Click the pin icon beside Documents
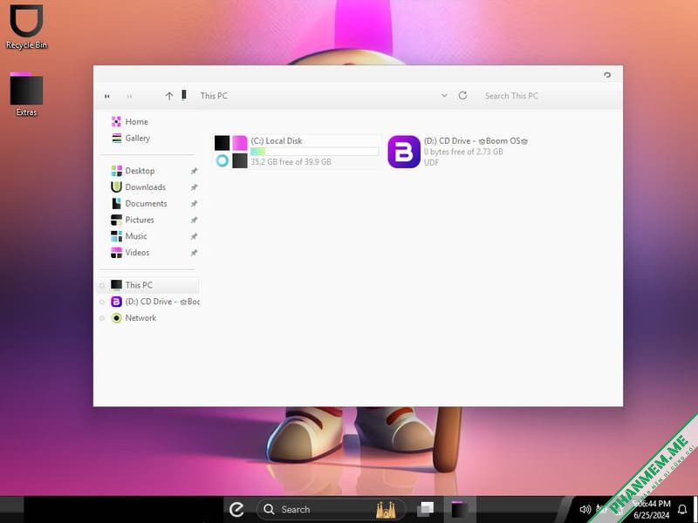The width and height of the screenshot is (698, 523). point(194,204)
